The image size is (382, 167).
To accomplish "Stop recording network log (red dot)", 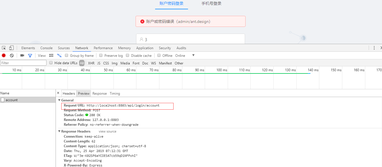I will [x=4, y=55].
